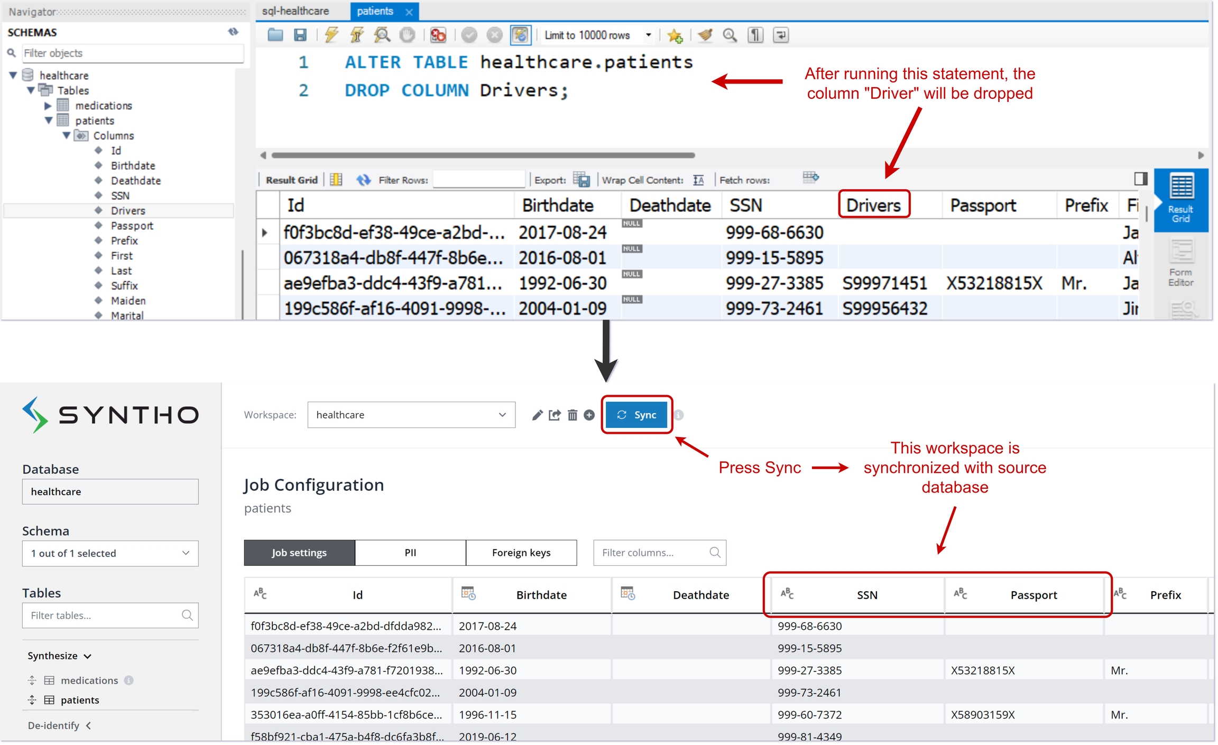
Task: Click the share workspace icon
Action: click(555, 415)
